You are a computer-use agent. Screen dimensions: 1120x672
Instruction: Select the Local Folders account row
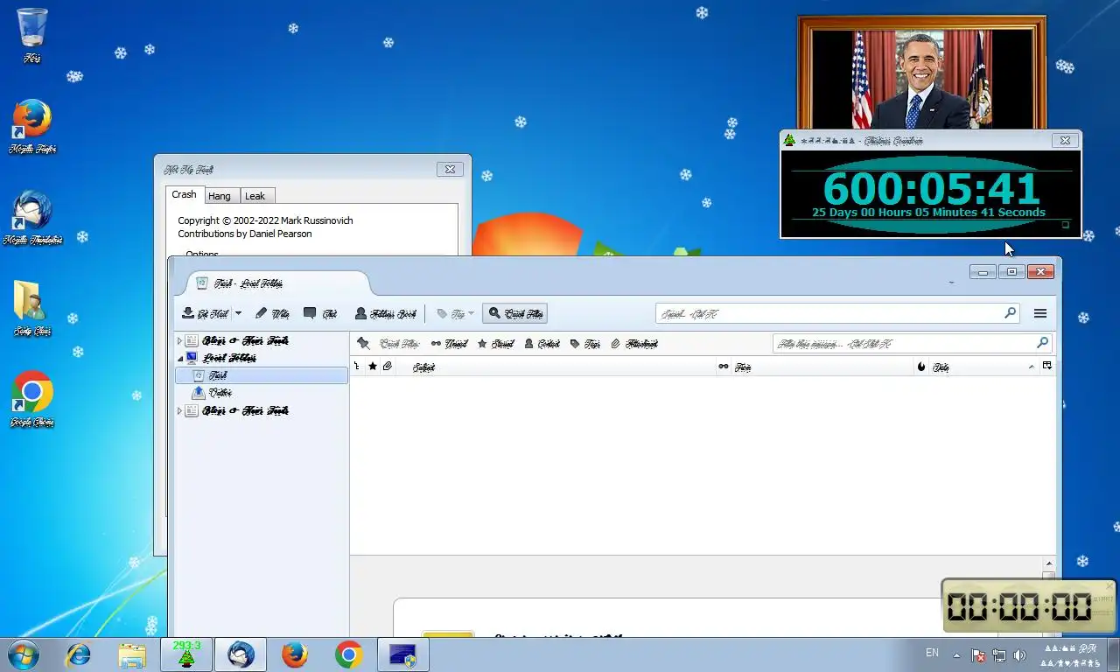(x=262, y=358)
